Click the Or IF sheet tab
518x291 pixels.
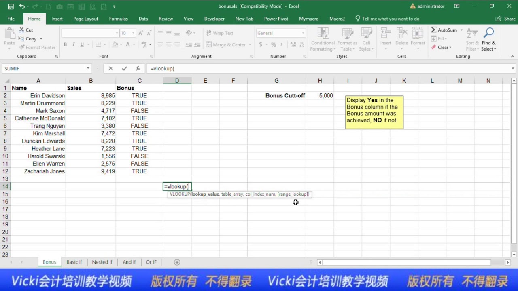coord(151,262)
